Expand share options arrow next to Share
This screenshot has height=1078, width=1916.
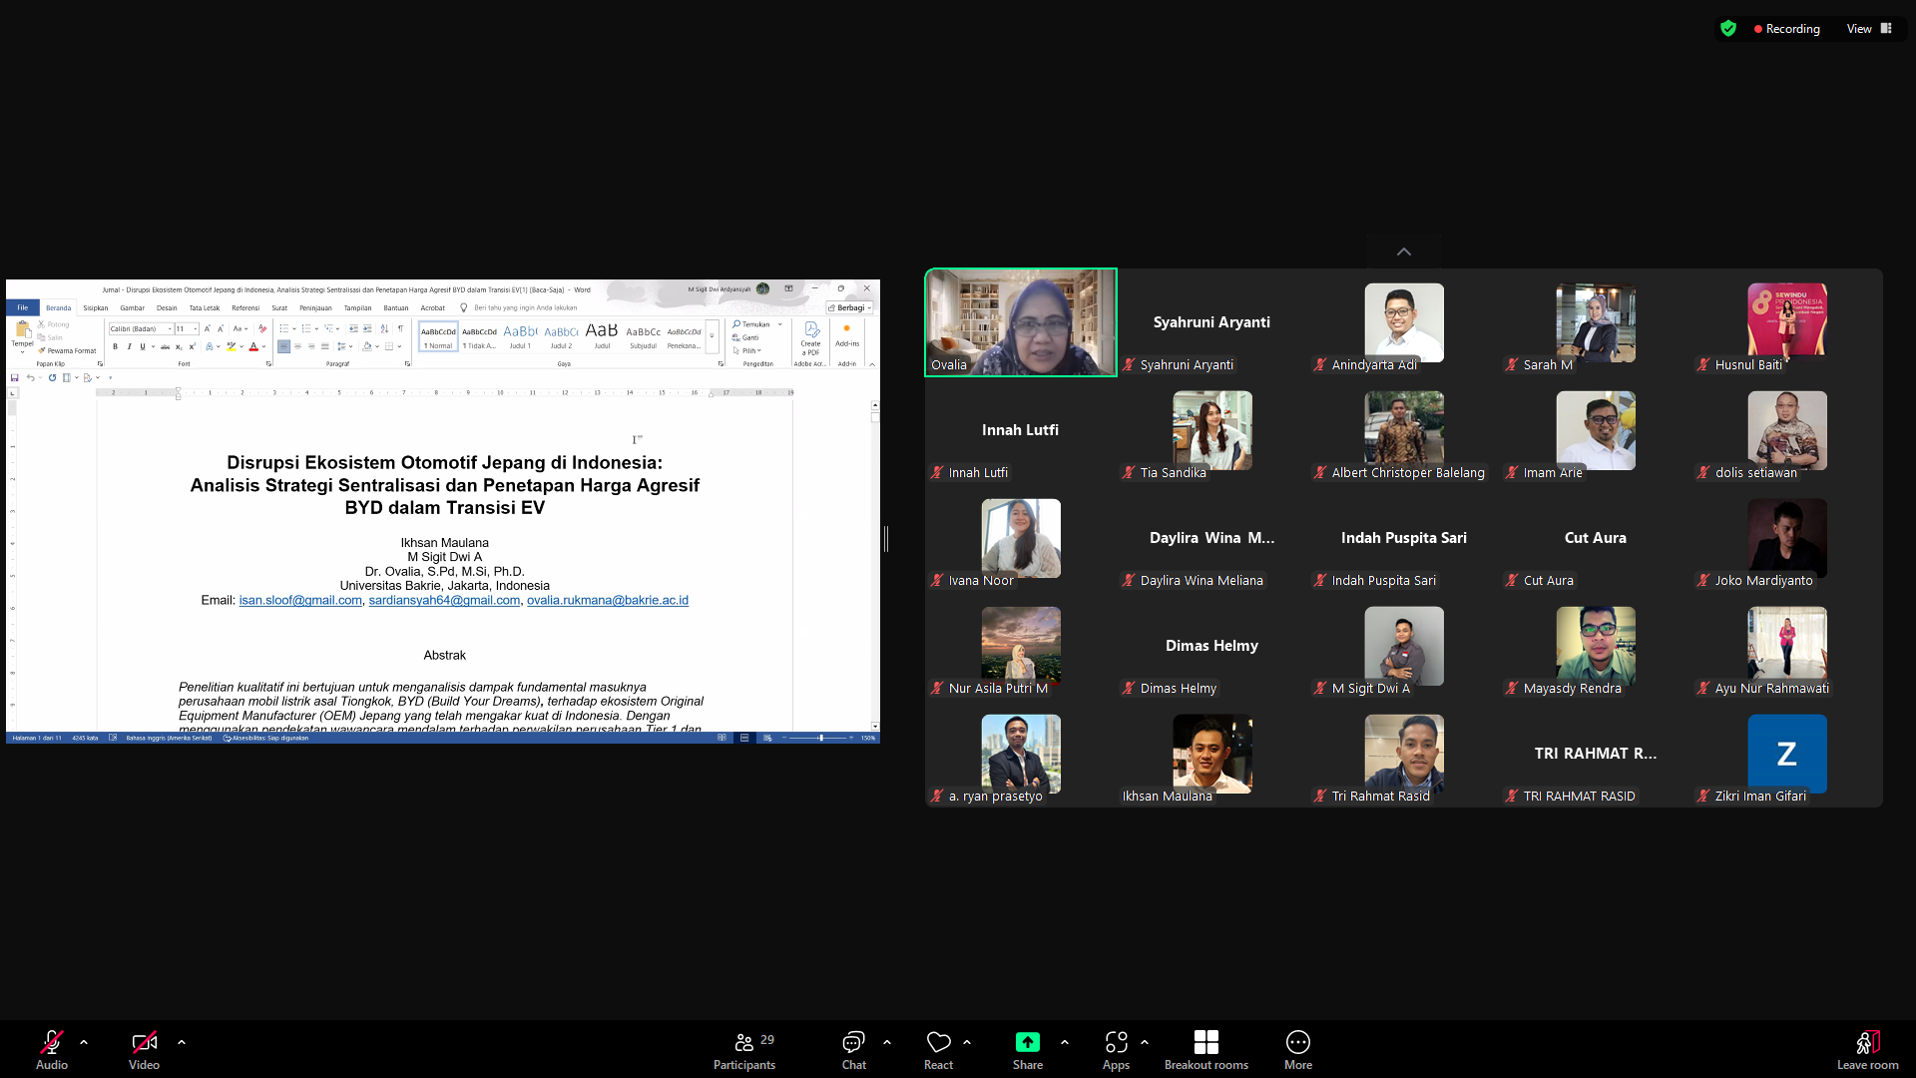click(1065, 1042)
